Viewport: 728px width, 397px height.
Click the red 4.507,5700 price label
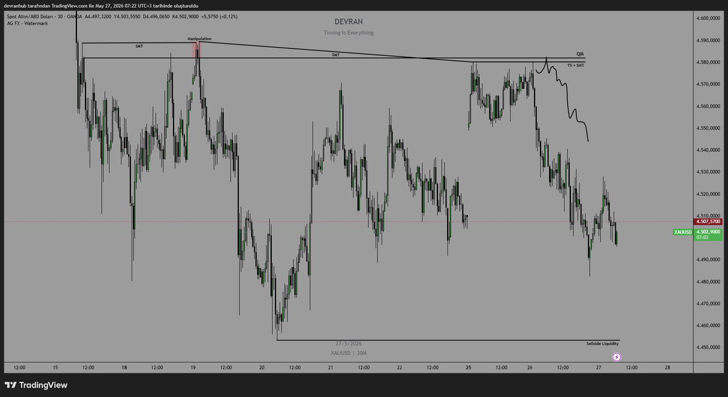point(708,222)
